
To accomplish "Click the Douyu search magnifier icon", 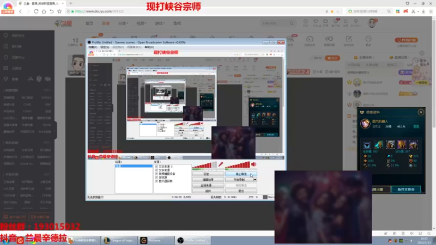I will click(x=292, y=23).
